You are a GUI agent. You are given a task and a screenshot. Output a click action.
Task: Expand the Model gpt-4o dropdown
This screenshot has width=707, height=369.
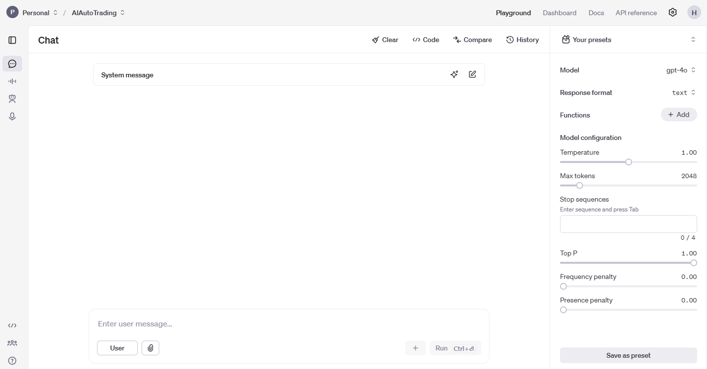[x=681, y=70]
